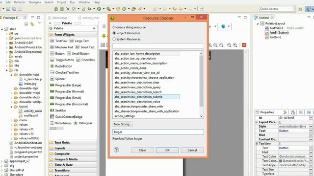This screenshot has width=314, height=176.
Task: Pick the RatingBar widget from palette
Action: tap(83, 123)
